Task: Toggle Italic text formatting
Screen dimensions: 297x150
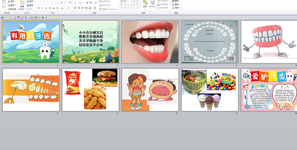Action: (x=42, y=8)
